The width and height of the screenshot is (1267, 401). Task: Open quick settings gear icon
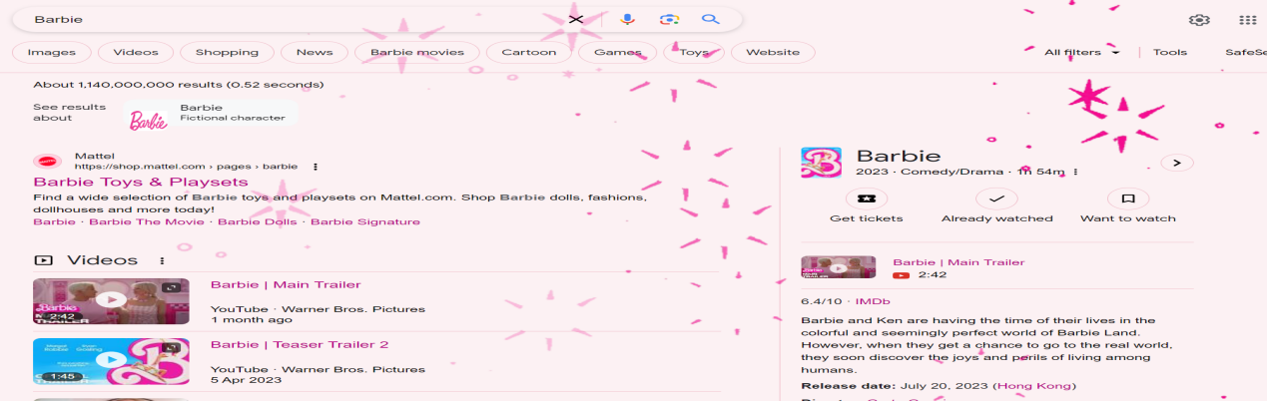pos(1199,20)
